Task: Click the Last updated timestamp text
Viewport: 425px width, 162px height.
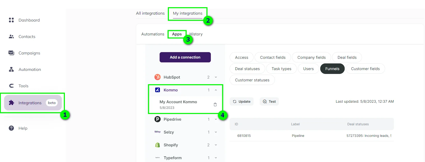Action: [365, 101]
